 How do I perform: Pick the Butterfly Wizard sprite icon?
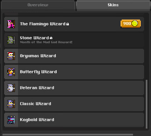pos(11,72)
